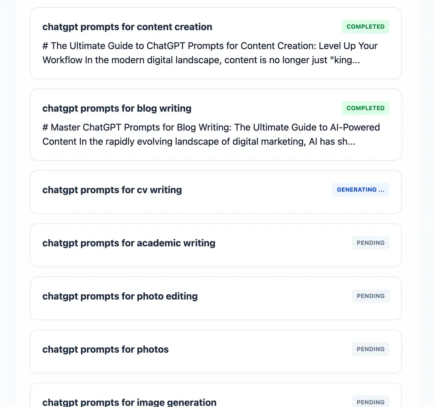Open the 'chatgpt prompts for blog writing' card
The width and height of the screenshot is (435, 407).
(x=216, y=124)
